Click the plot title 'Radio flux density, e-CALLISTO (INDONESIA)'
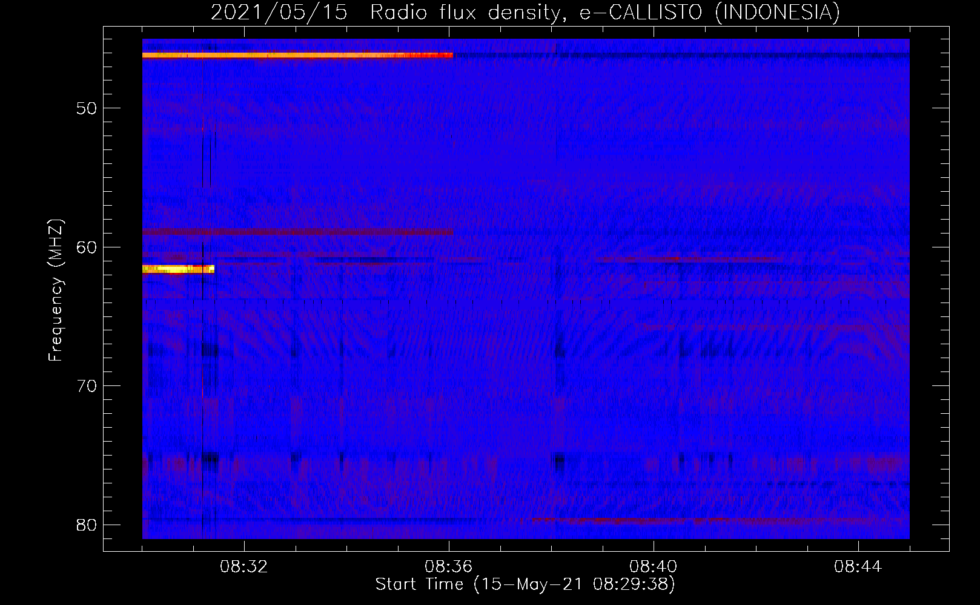980x605 pixels. 604,12
